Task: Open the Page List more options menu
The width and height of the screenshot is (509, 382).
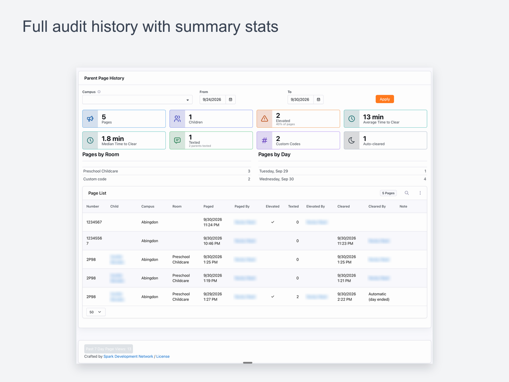Action: pyautogui.click(x=420, y=193)
